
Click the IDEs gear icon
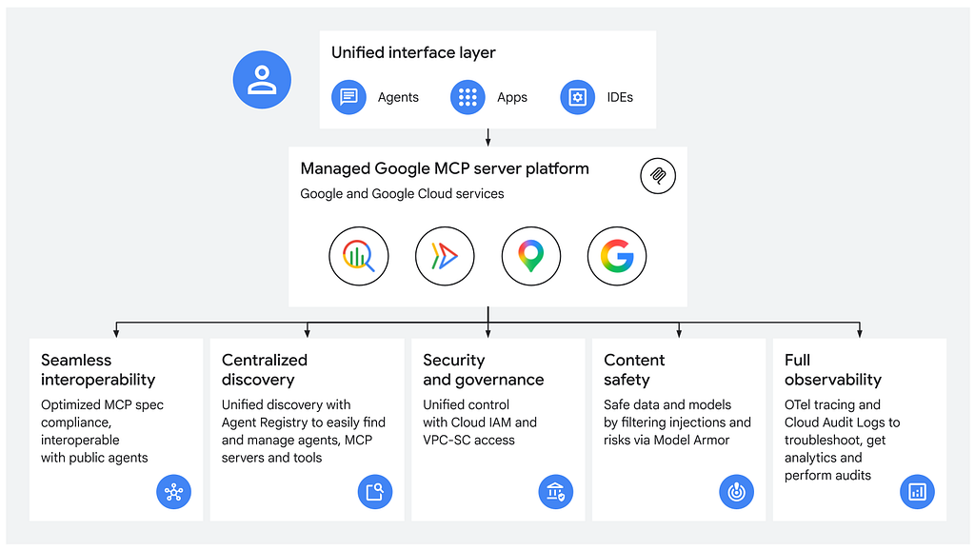coord(578,97)
